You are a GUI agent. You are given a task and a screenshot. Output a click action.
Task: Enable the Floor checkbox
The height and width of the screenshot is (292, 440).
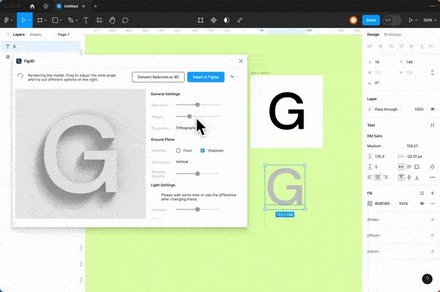178,151
